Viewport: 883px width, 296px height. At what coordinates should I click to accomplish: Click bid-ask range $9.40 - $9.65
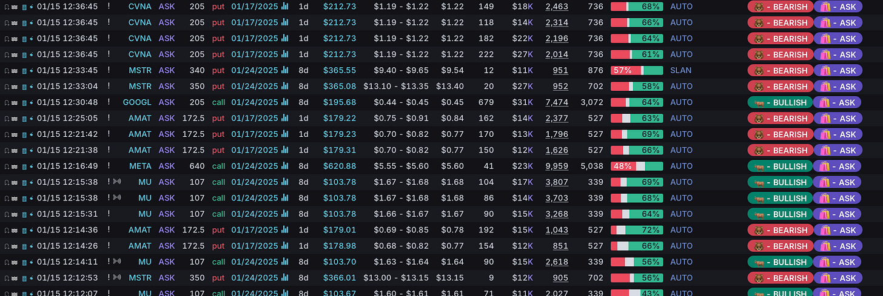(x=401, y=70)
